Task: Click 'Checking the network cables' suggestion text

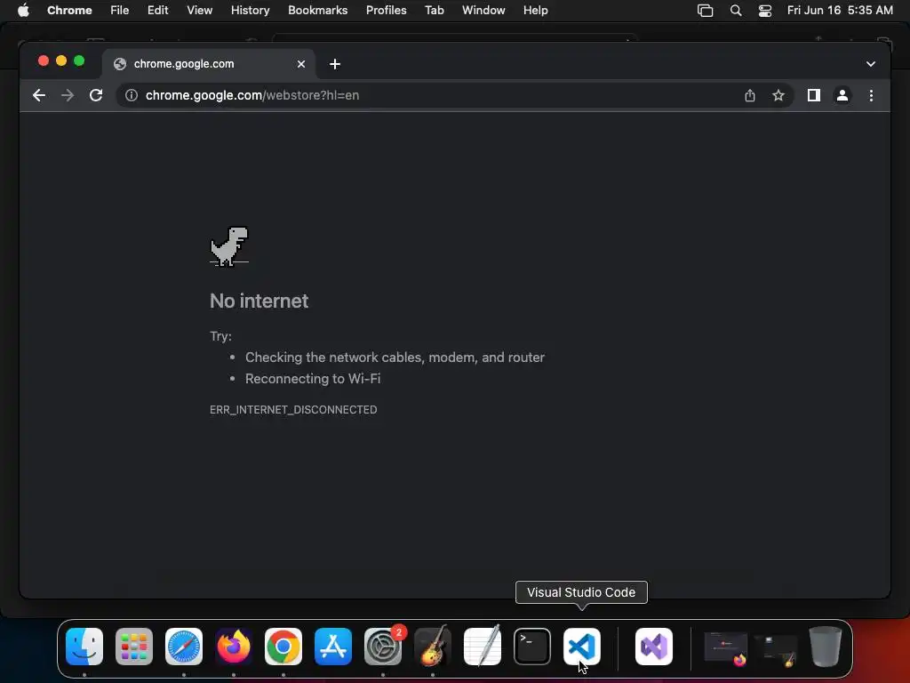Action: [x=395, y=358]
